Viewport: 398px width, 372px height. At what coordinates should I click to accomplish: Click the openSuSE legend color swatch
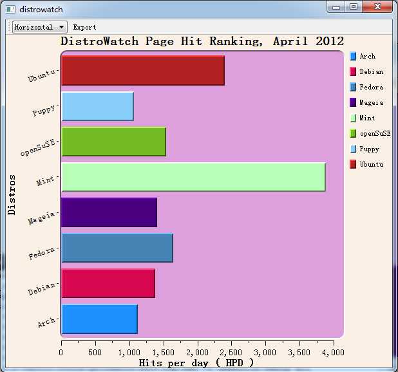tap(353, 133)
